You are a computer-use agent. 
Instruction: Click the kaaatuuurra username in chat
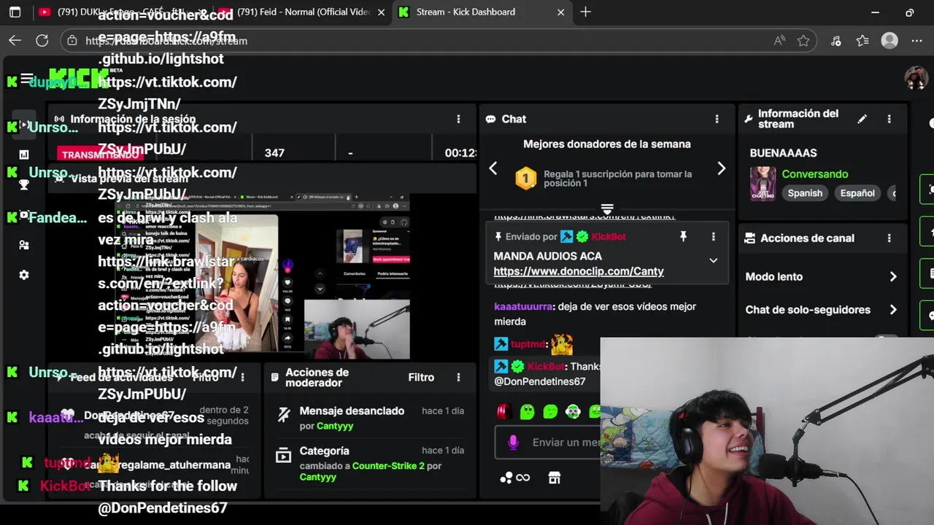524,307
